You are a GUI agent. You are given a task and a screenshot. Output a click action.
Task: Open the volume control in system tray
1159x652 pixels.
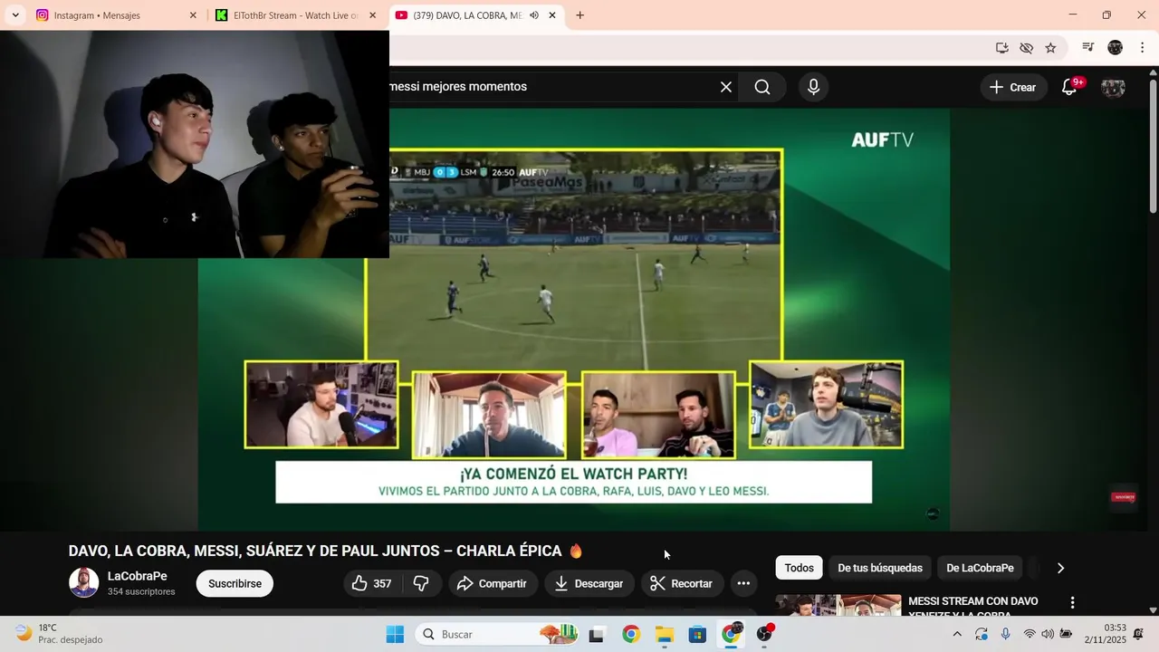pos(1048,634)
